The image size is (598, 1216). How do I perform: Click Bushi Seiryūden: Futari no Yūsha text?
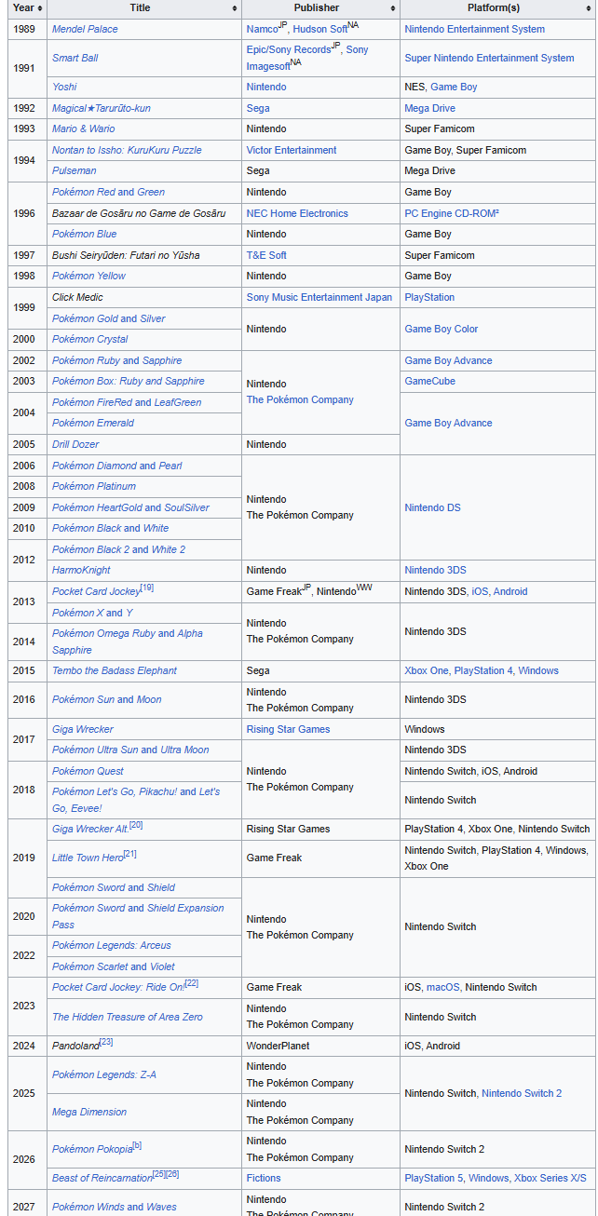coord(126,255)
